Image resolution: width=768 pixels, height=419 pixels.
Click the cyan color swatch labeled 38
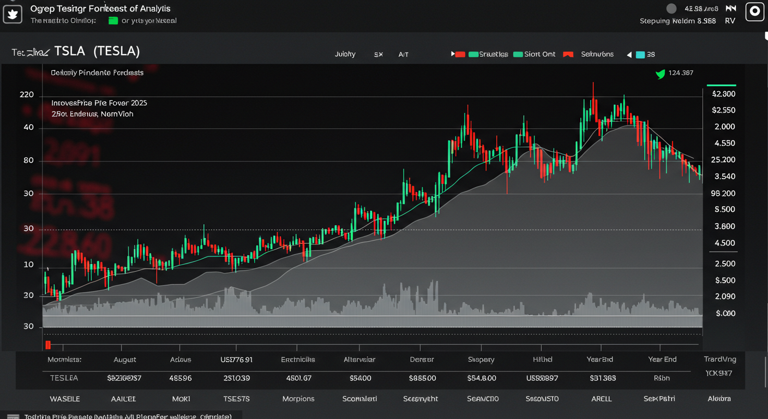[640, 55]
